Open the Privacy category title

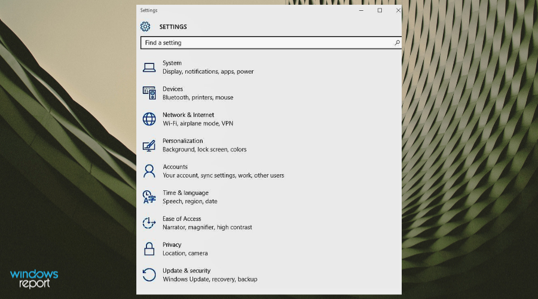click(172, 245)
